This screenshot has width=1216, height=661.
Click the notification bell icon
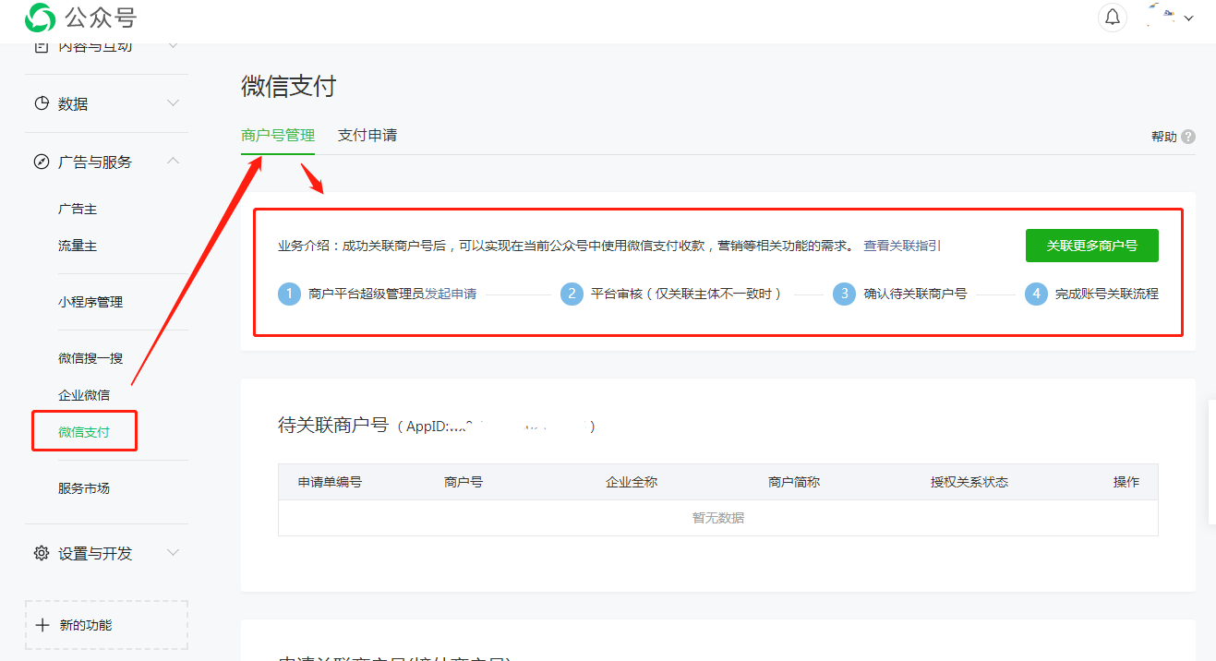[x=1113, y=18]
